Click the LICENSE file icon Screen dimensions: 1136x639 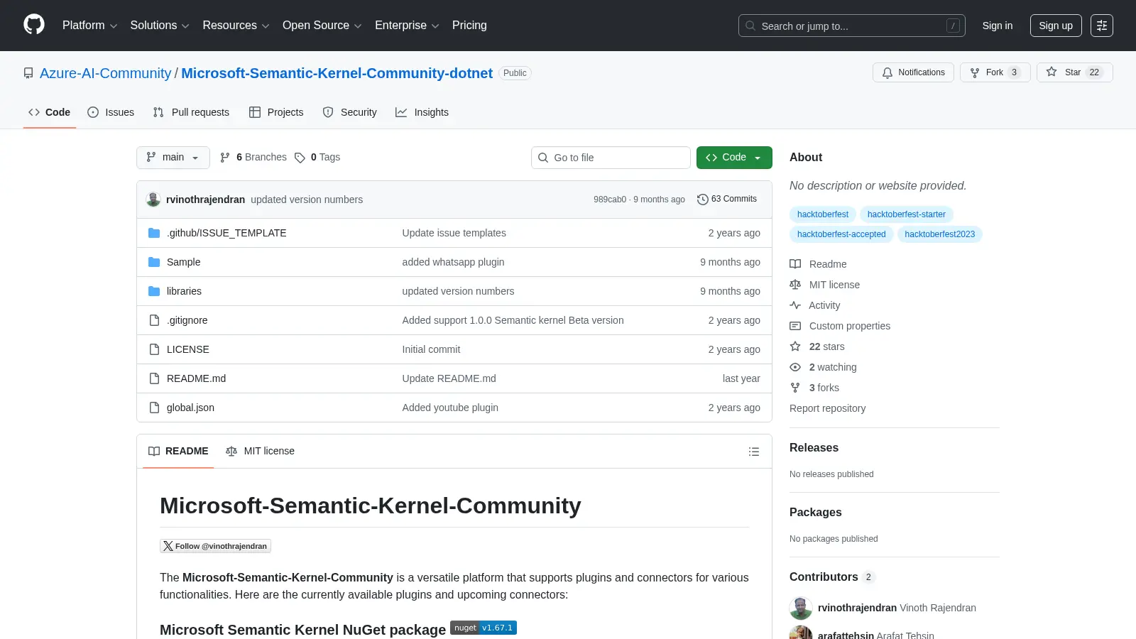pyautogui.click(x=154, y=349)
